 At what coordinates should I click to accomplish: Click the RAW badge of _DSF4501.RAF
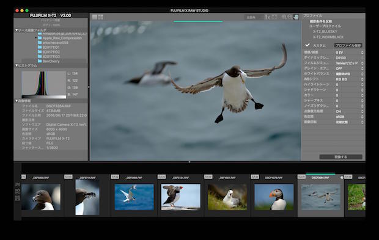208,176
